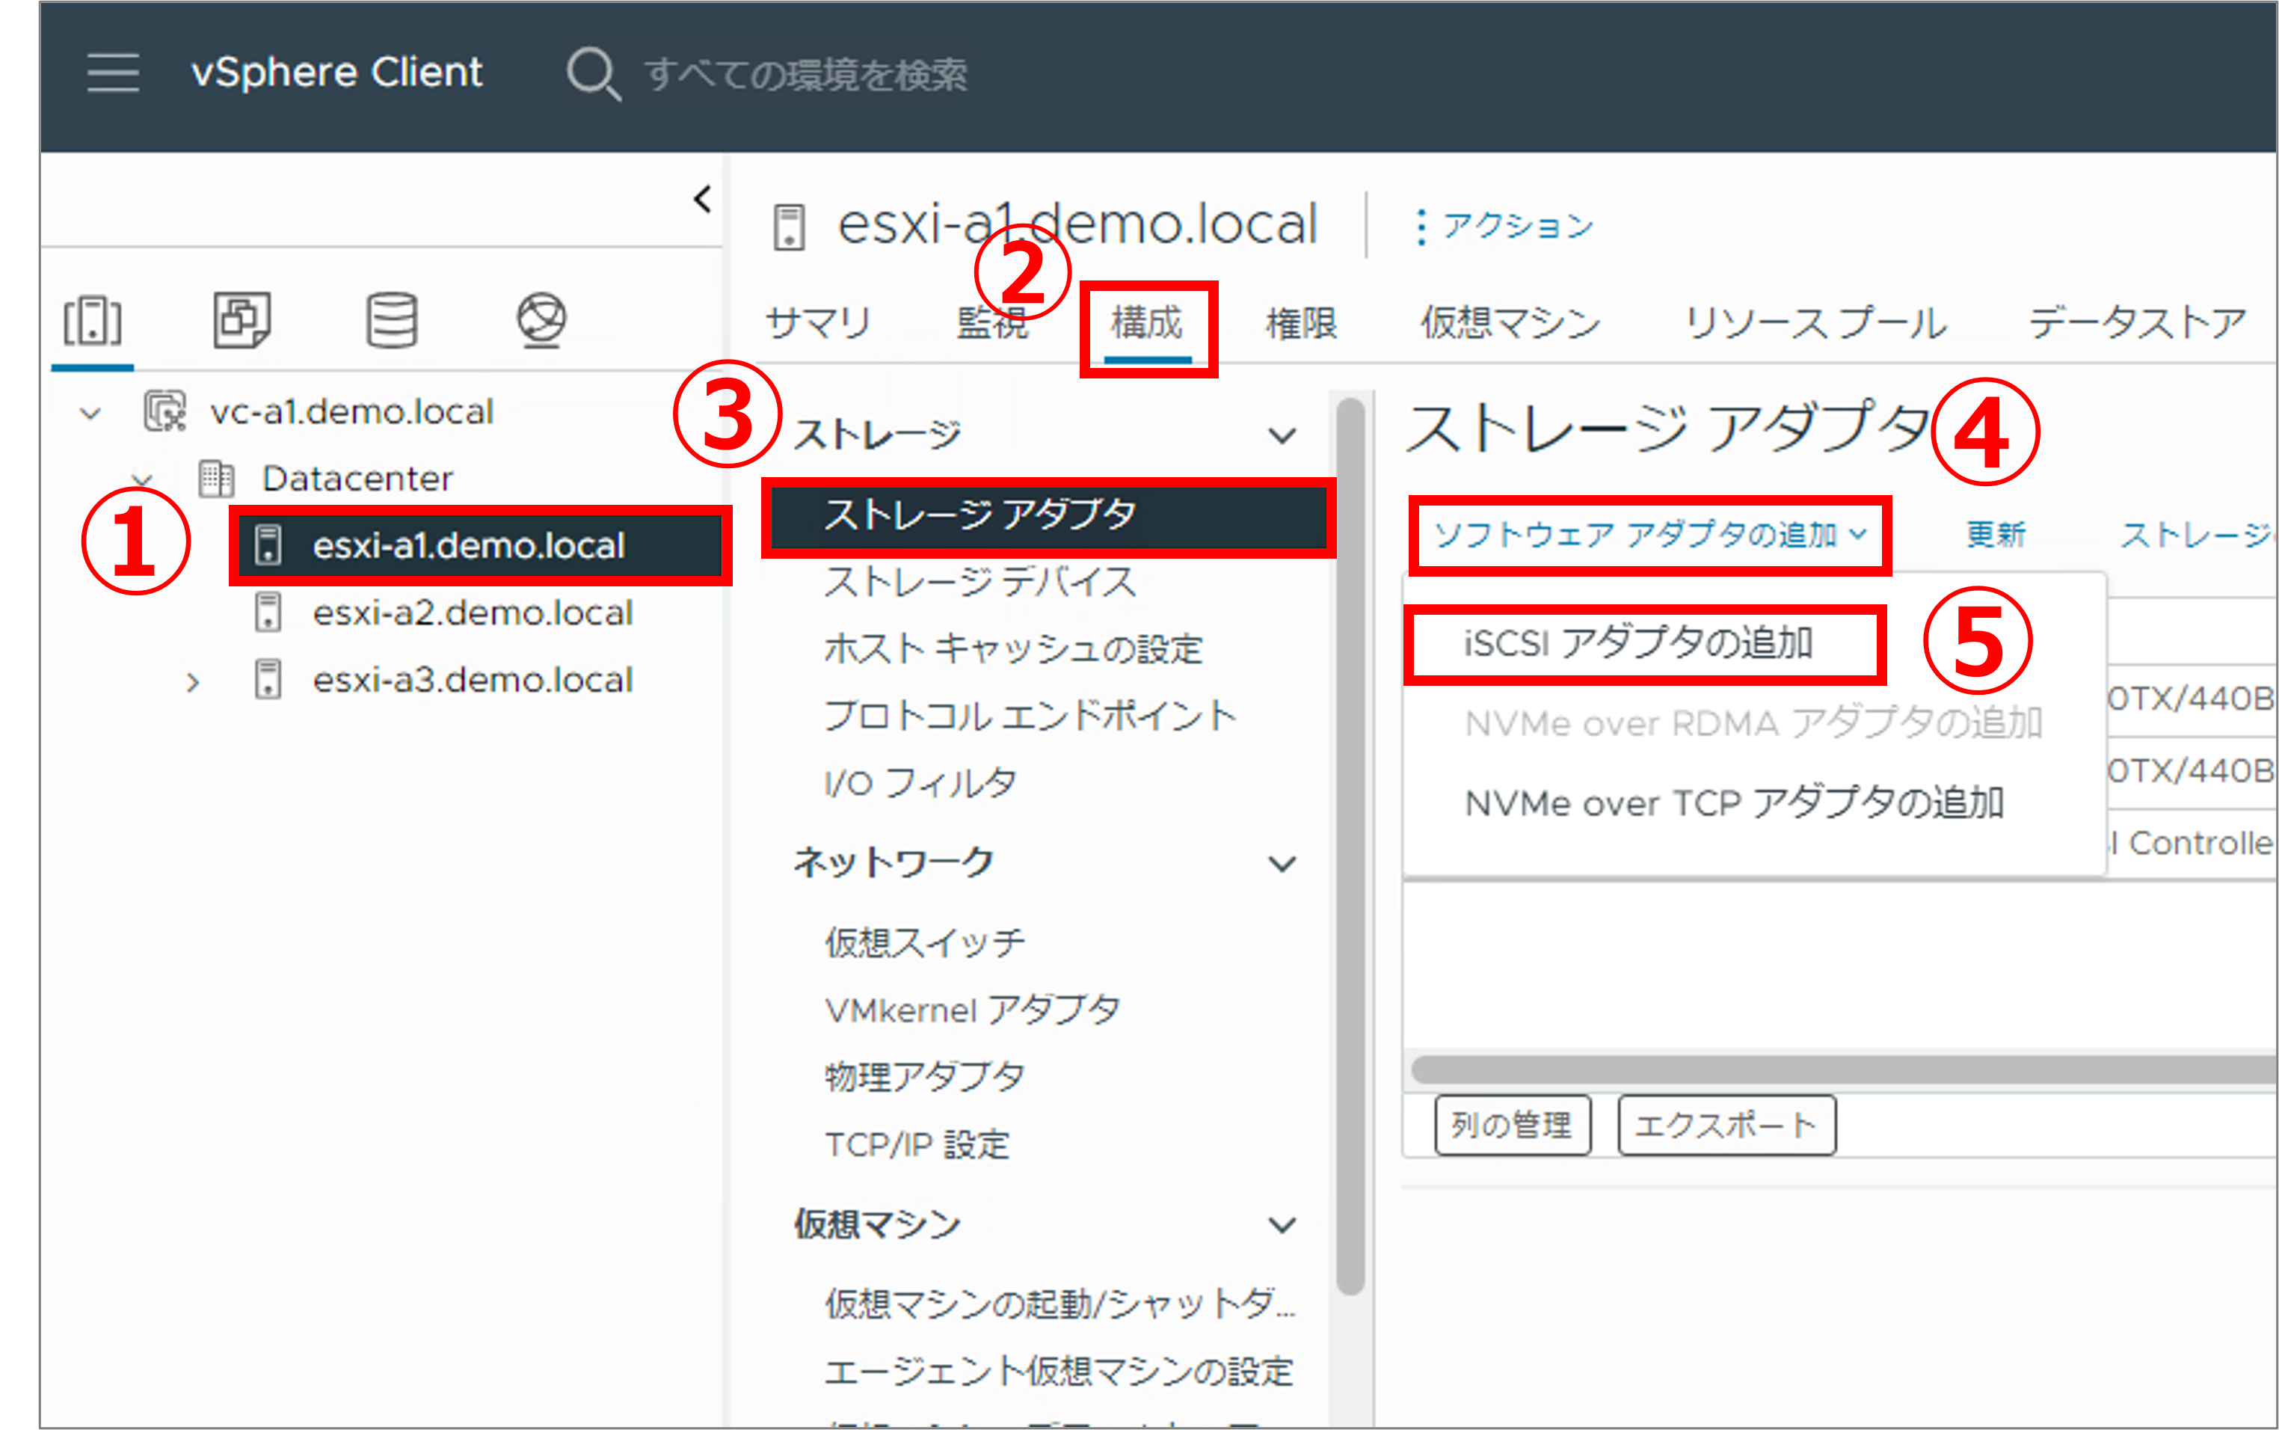Open the Networking inventory view icon
This screenshot has width=2279, height=1430.
541,321
